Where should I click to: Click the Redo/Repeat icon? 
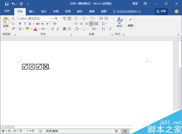pyautogui.click(x=21, y=4)
